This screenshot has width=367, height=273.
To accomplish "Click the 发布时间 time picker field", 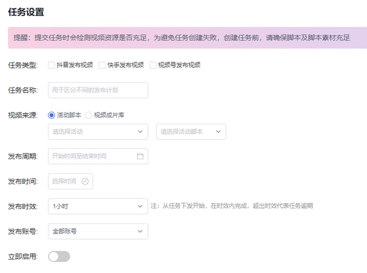I will 66,181.
